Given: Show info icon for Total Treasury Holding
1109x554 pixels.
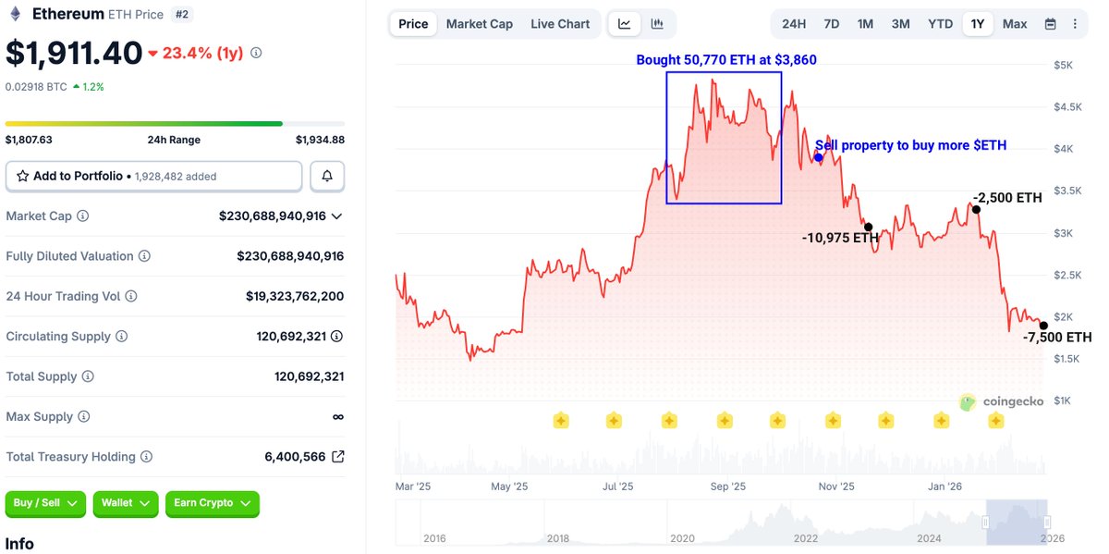Looking at the screenshot, I should 146,457.
